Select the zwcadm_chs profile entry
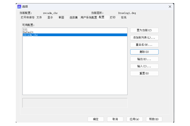 75,35
